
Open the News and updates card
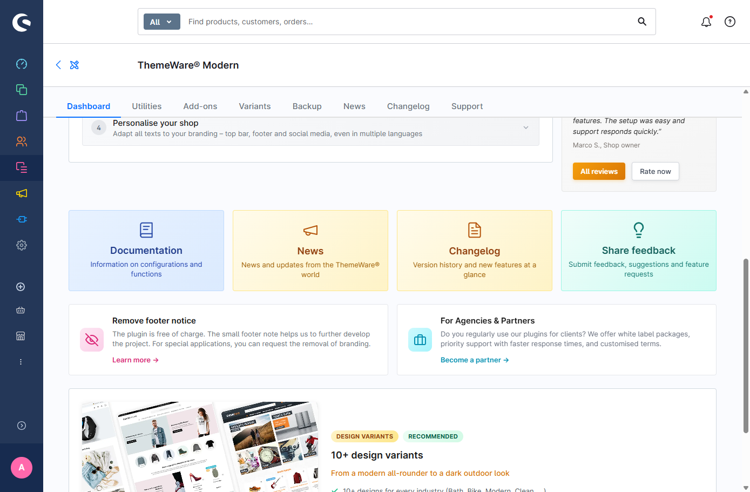[310, 251]
